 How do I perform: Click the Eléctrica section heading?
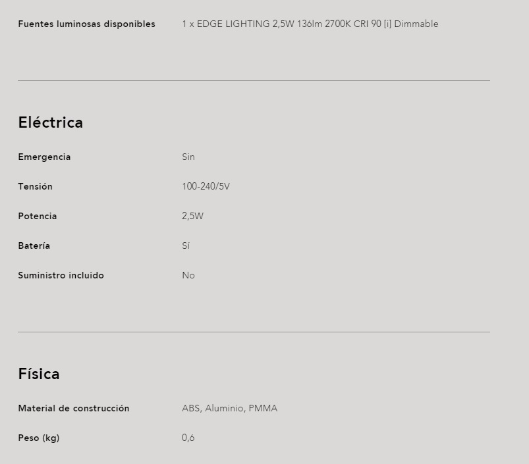point(50,122)
